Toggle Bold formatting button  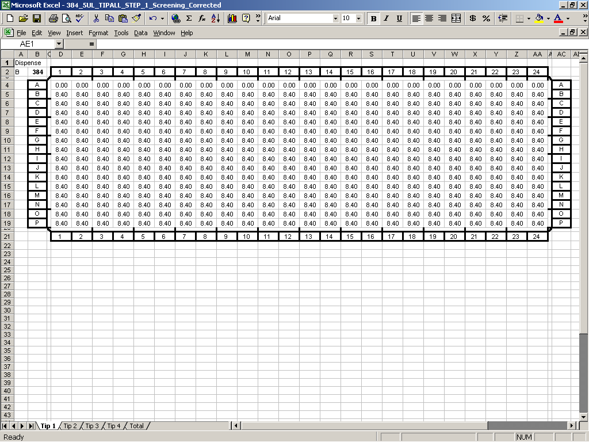pos(374,18)
